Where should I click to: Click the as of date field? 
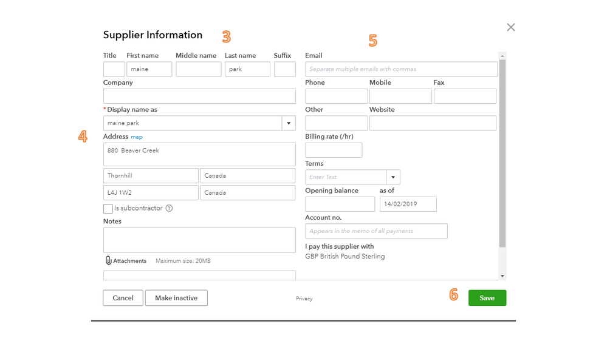(408, 204)
